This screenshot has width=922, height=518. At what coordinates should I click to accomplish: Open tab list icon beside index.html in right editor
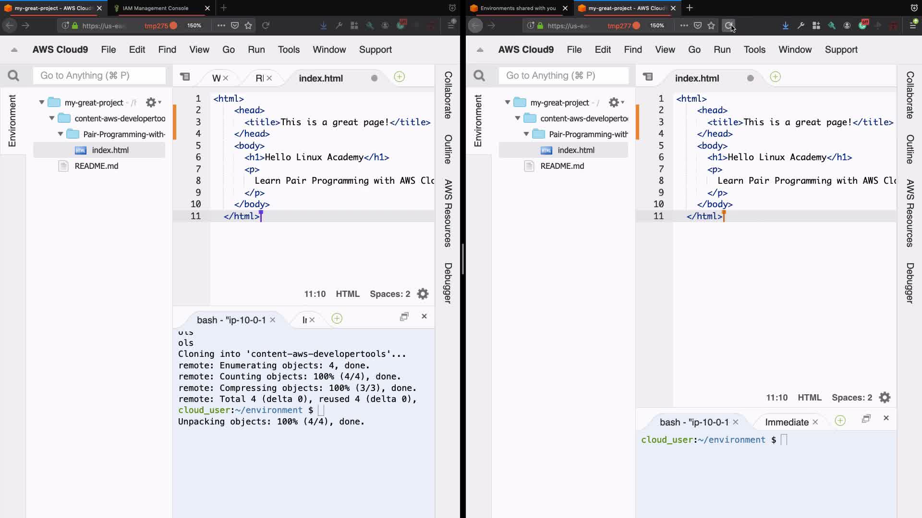tap(648, 77)
